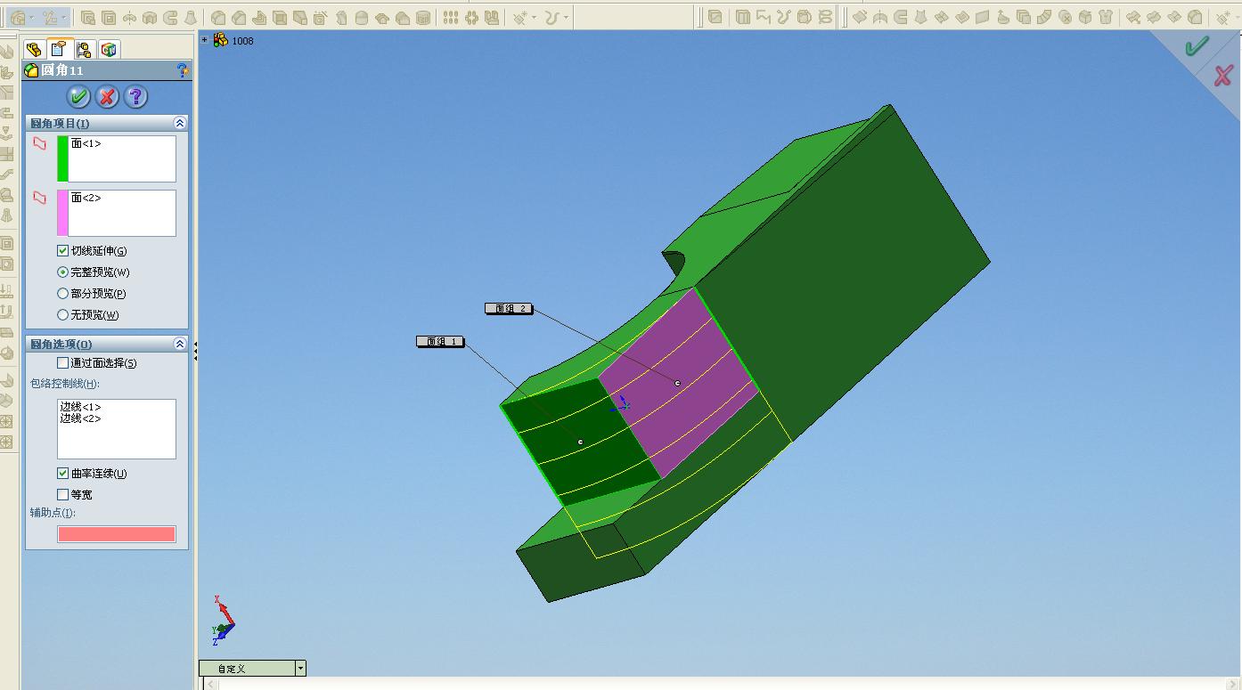
Task: Click 边线<1> in the hold line list
Action: pyautogui.click(x=80, y=407)
